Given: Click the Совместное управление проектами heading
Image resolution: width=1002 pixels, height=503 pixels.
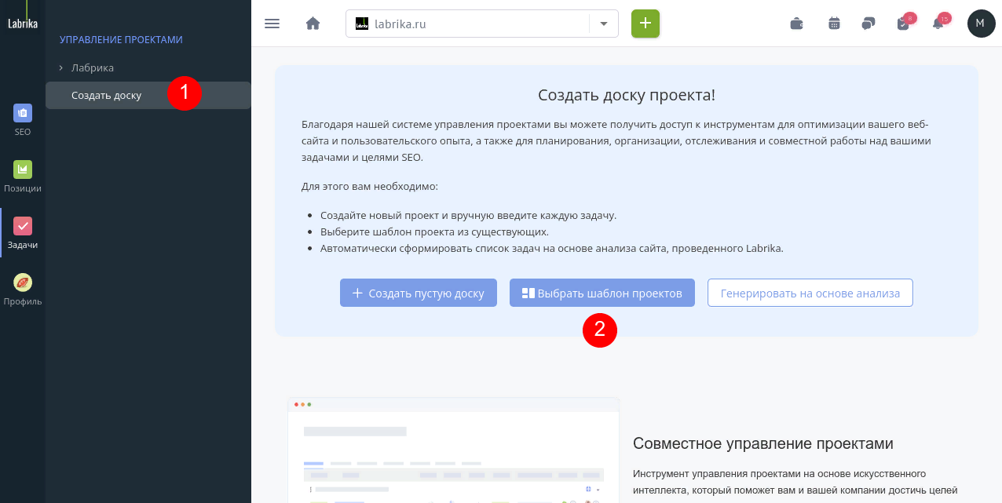Looking at the screenshot, I should (763, 443).
